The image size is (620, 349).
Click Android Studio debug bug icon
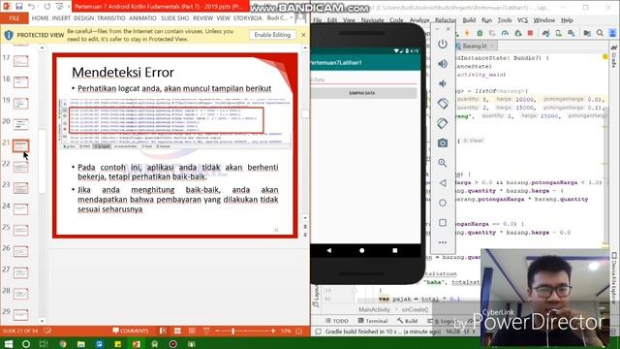480,34
